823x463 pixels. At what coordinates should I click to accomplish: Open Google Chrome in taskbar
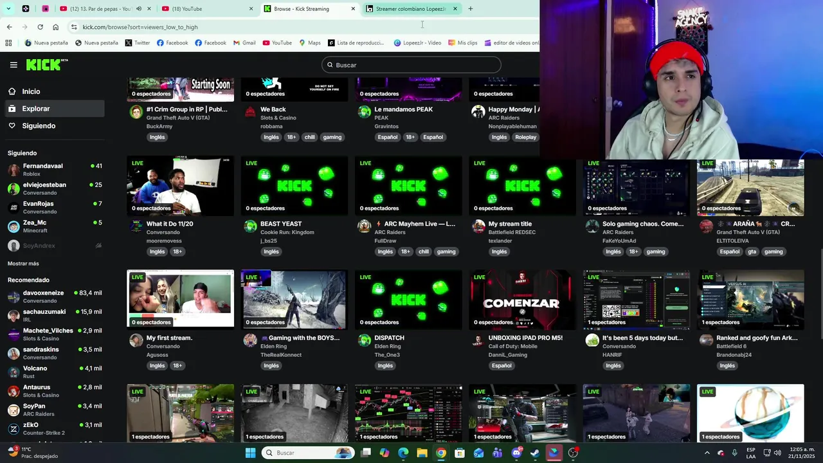click(440, 453)
